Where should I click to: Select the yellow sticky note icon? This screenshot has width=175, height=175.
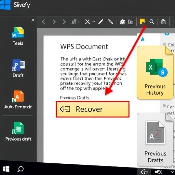pos(143,22)
